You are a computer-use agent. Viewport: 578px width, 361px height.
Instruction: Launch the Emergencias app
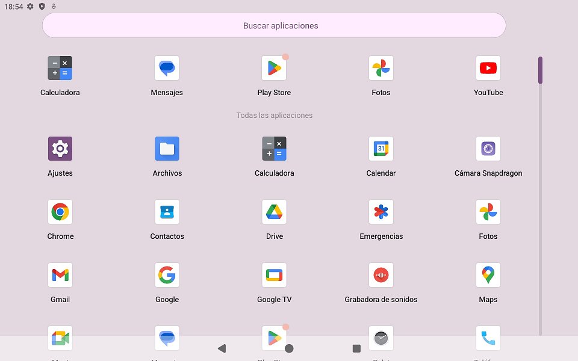click(x=381, y=212)
